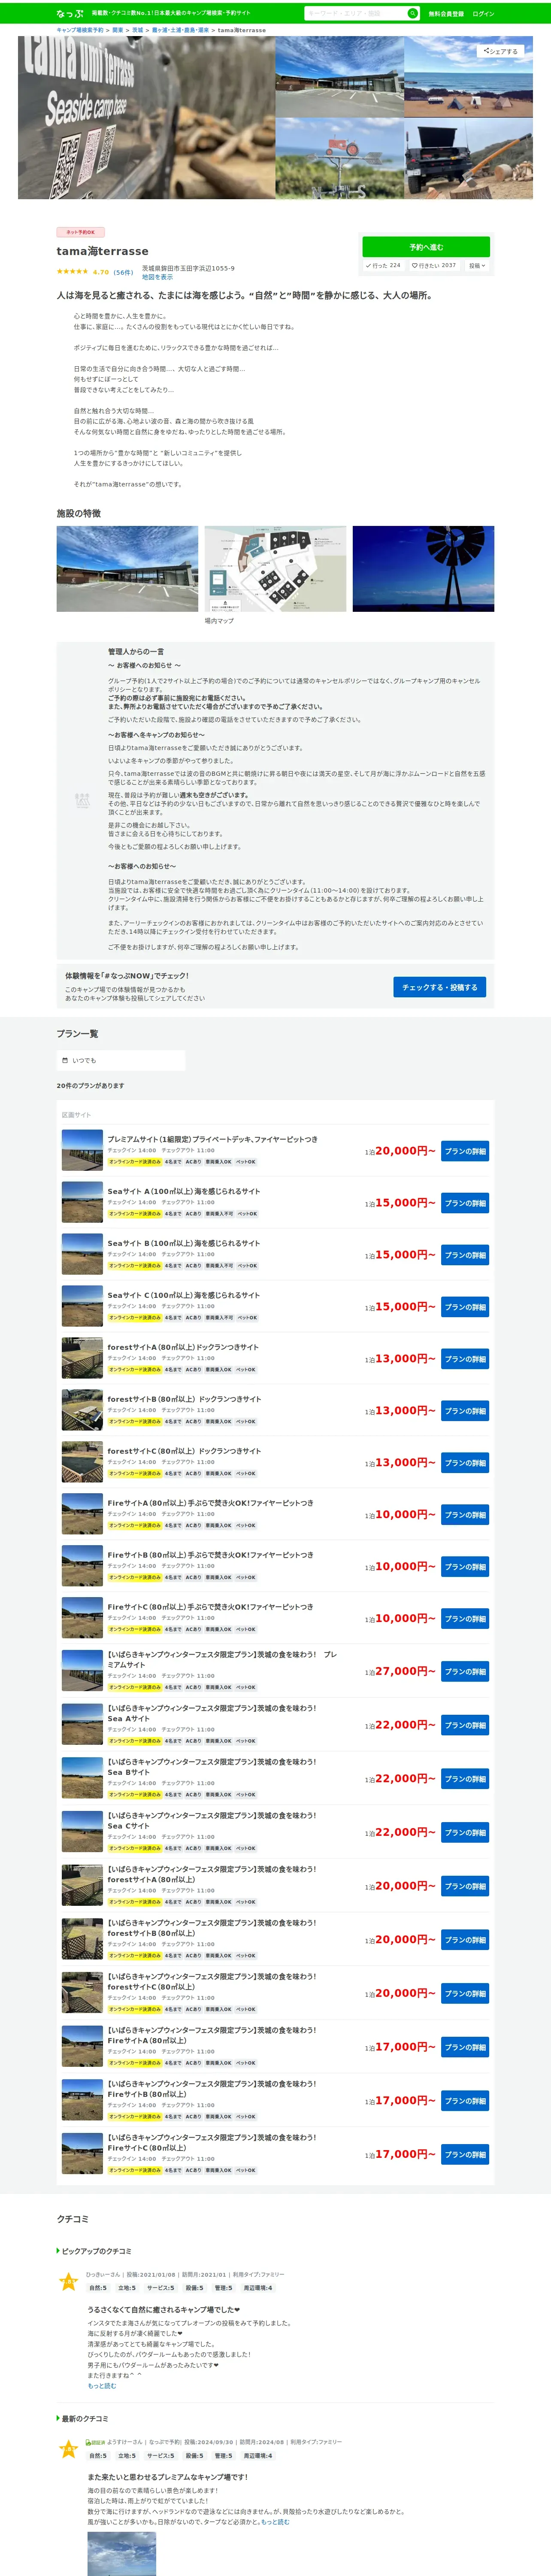Open plan details for FireサイトA 10,000円
The width and height of the screenshot is (551, 2576).
click(465, 1515)
